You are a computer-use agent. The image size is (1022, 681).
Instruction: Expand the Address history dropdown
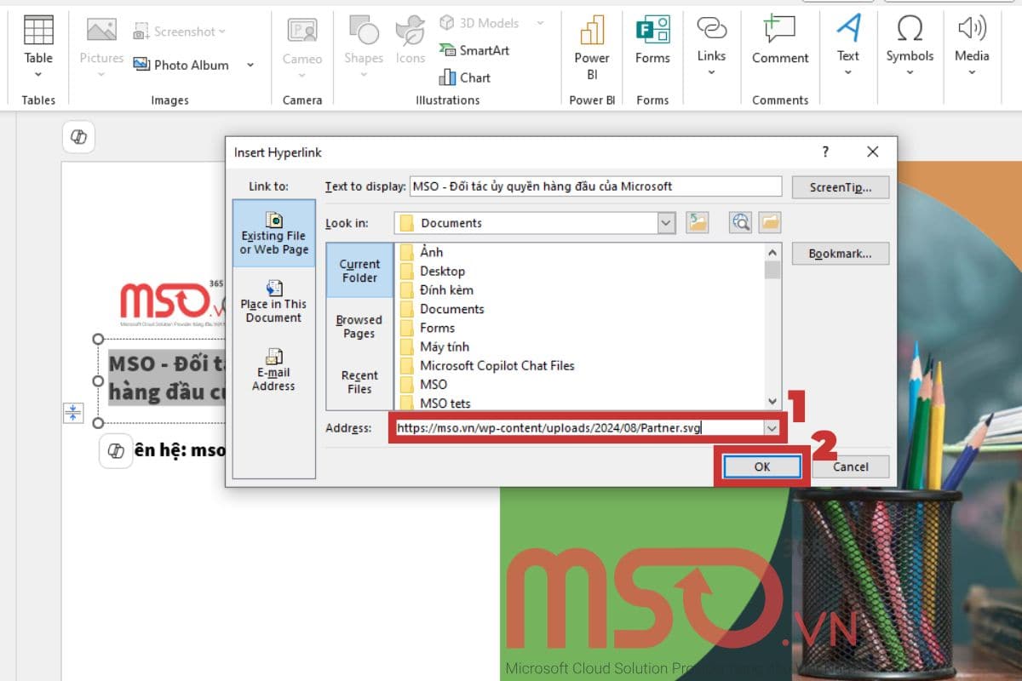coord(772,428)
